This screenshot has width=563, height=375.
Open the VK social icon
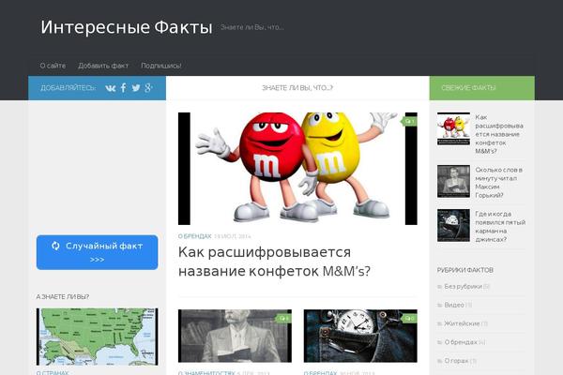[x=110, y=88]
